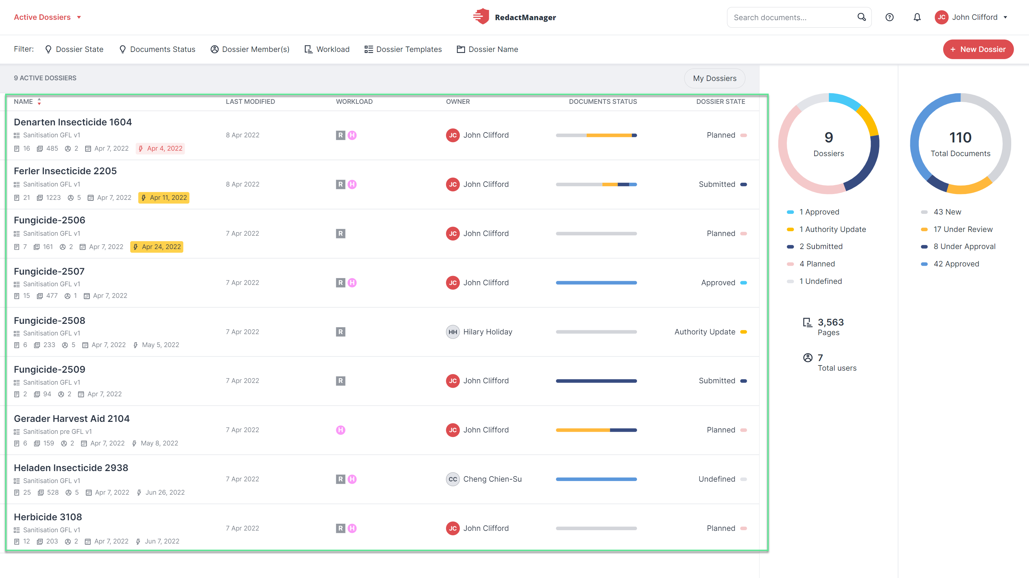
Task: Click the 9 Dossiers donut chart
Action: tap(829, 143)
